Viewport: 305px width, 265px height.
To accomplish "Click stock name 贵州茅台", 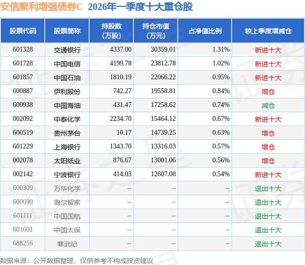I will (67, 133).
